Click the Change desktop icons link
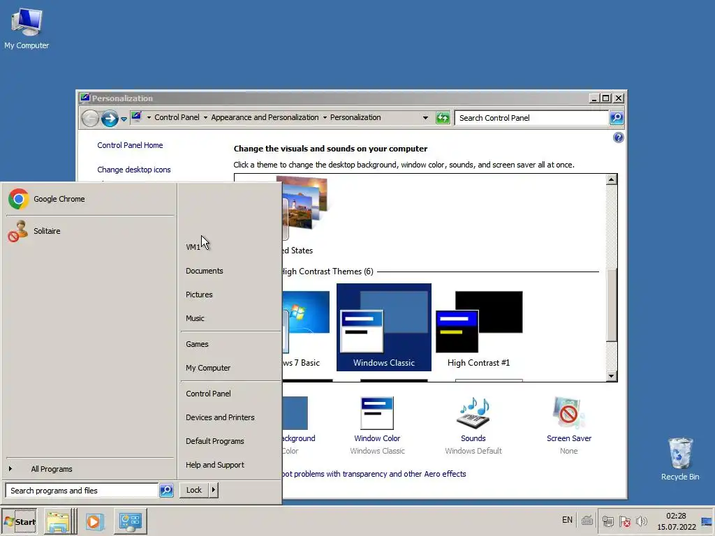 tap(134, 170)
